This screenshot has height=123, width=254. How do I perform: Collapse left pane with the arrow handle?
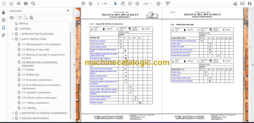74,65
